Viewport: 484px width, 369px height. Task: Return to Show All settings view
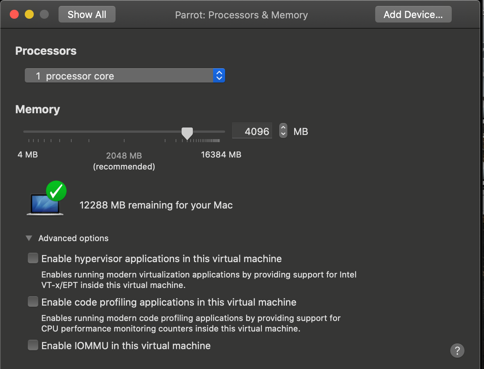(87, 14)
